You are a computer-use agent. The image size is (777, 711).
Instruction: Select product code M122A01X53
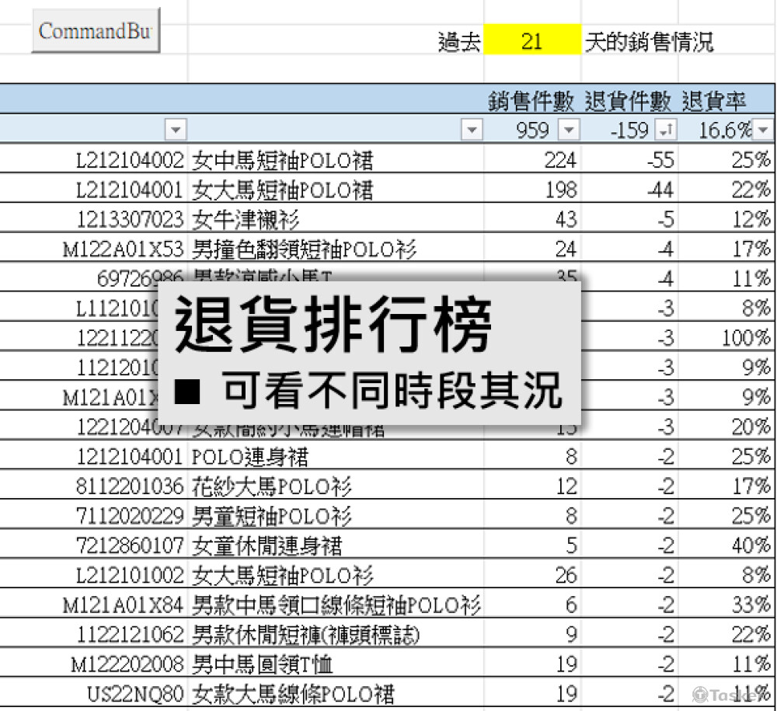click(124, 249)
